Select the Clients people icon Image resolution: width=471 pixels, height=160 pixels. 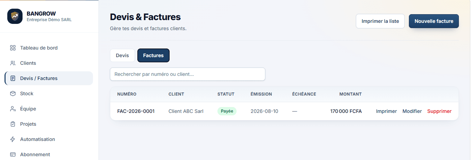coord(13,63)
